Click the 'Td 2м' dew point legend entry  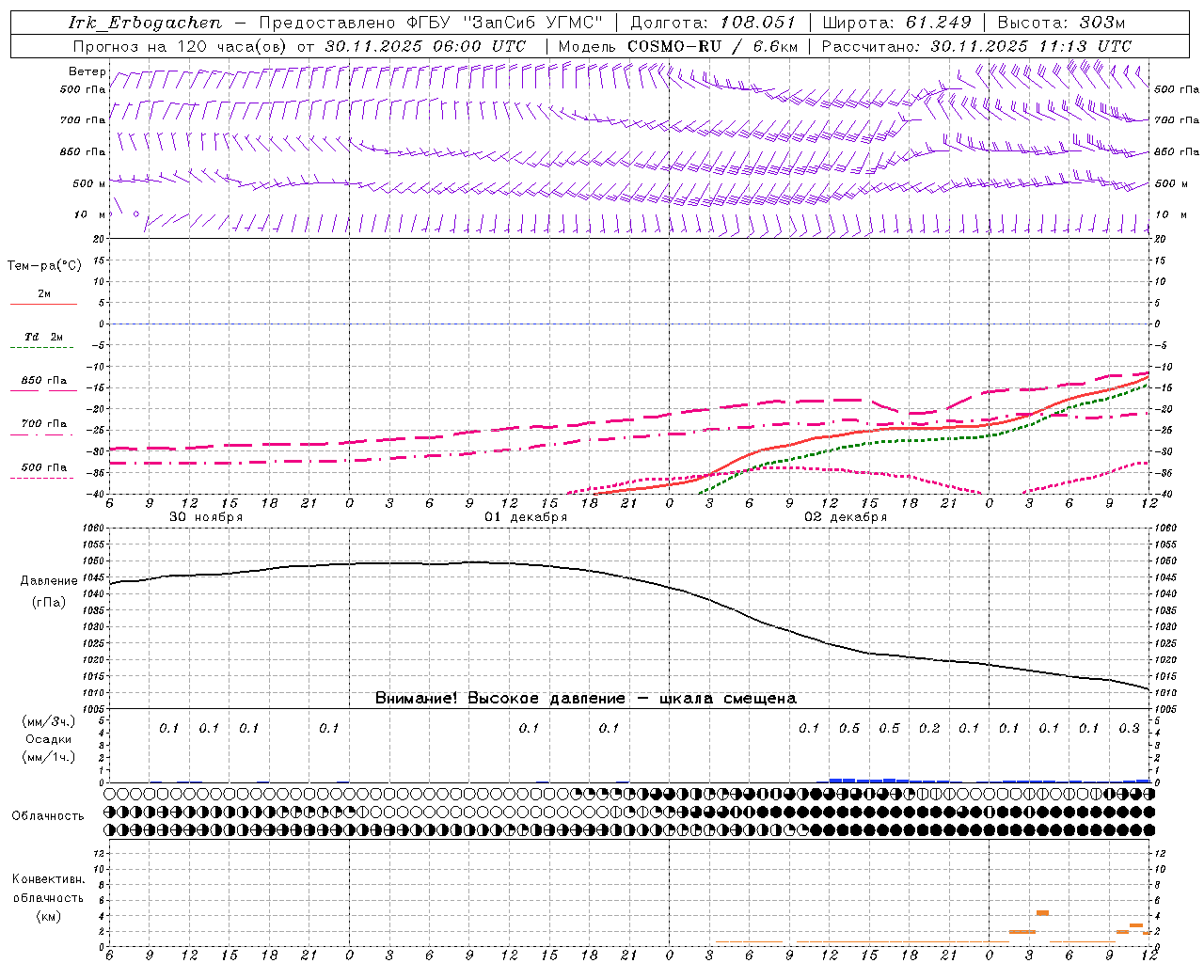coord(44,337)
